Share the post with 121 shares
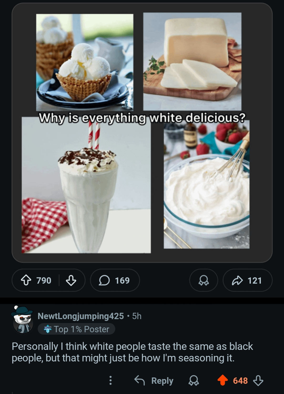284x394 pixels. (x=247, y=280)
